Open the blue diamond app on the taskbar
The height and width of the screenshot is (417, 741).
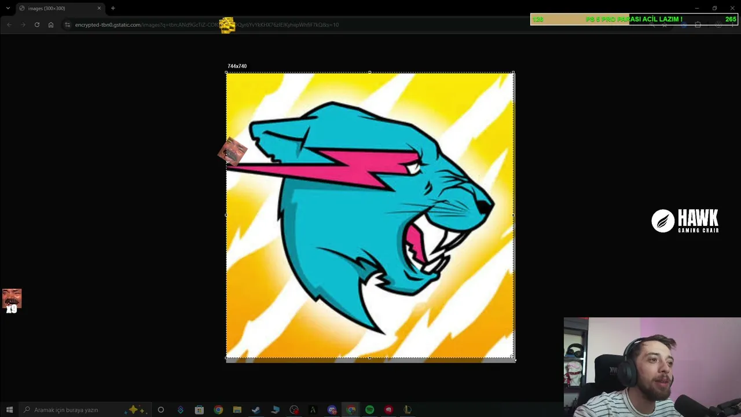(x=181, y=410)
